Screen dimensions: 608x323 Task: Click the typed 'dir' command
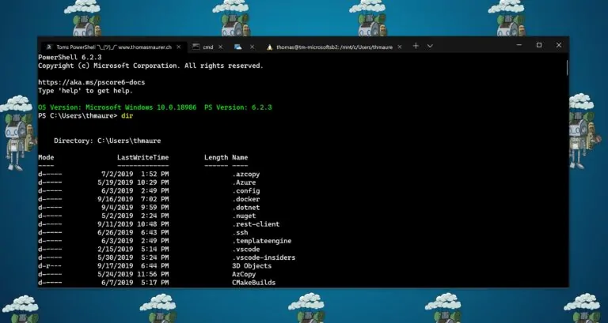(127, 115)
